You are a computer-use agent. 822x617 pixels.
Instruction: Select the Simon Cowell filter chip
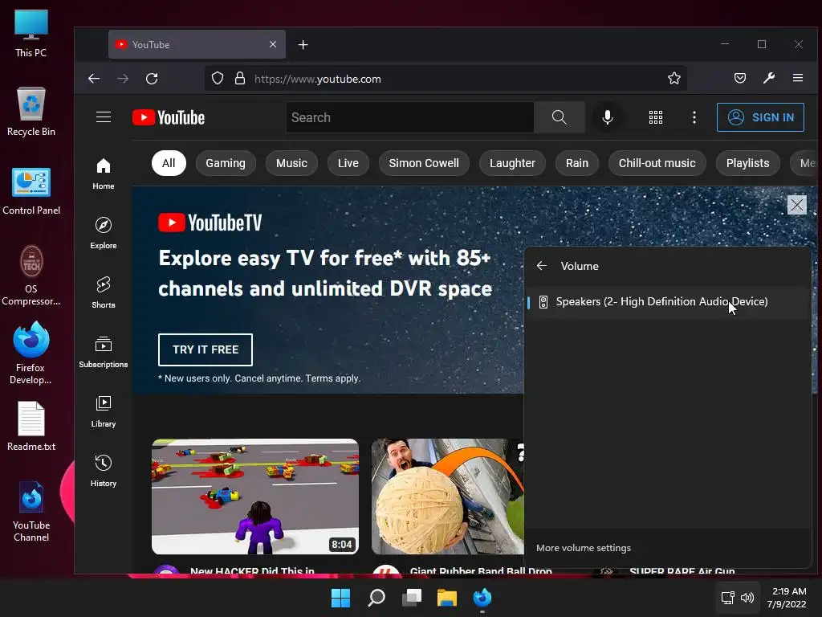(424, 163)
